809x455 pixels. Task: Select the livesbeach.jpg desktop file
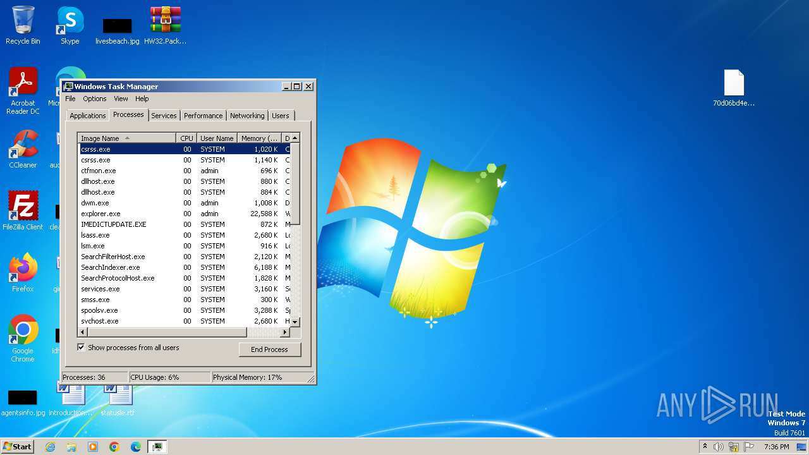coord(117,30)
